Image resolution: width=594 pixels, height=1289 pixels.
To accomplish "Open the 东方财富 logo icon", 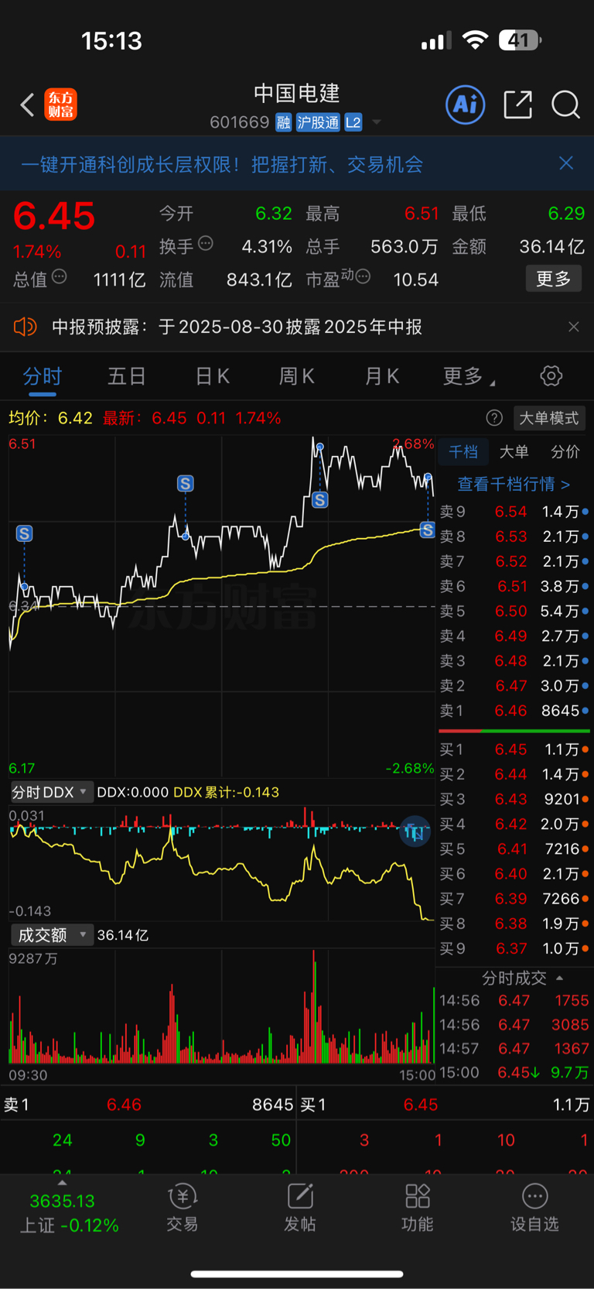I will pyautogui.click(x=61, y=105).
